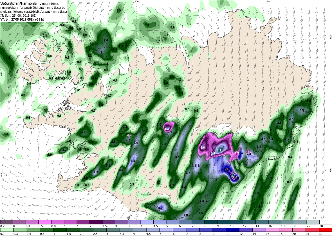Click the white 0.4 snow value
The height and width of the screenshot is (236, 332).
(x=129, y=135)
